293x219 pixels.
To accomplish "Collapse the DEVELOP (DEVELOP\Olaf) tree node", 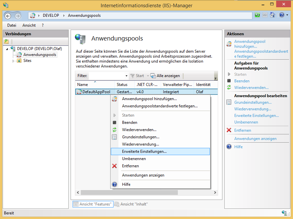I will click(x=7, y=49).
